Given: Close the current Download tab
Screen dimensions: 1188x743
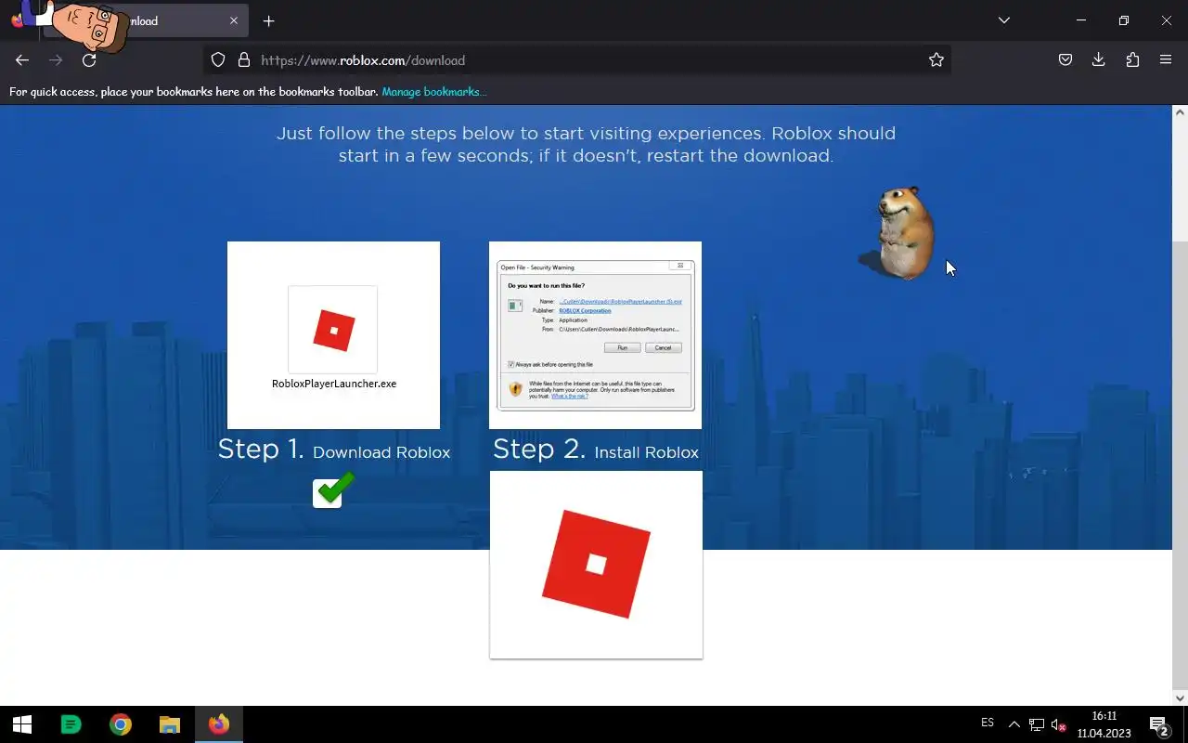Looking at the screenshot, I should click(x=234, y=20).
